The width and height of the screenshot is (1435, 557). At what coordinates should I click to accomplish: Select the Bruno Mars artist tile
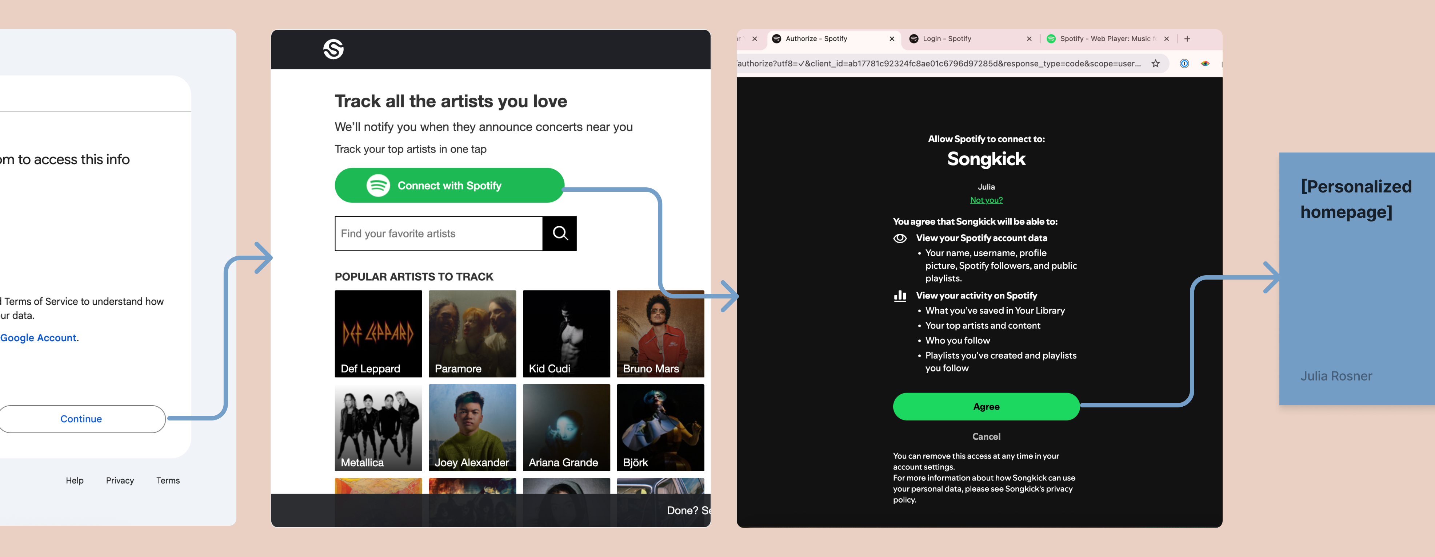pyautogui.click(x=661, y=333)
